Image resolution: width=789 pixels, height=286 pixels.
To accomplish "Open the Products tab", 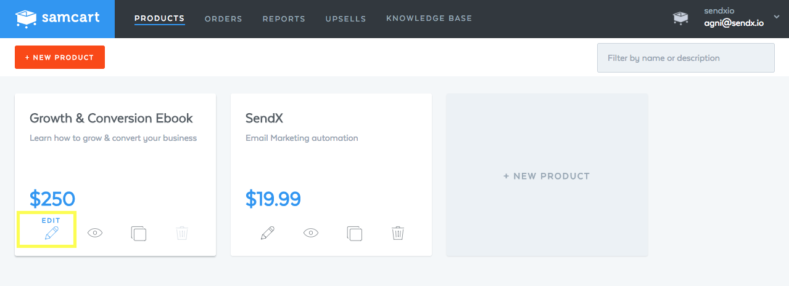I will (159, 18).
